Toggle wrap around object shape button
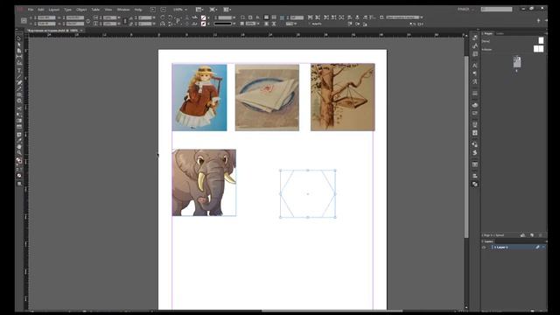 pyautogui.click(x=266, y=24)
